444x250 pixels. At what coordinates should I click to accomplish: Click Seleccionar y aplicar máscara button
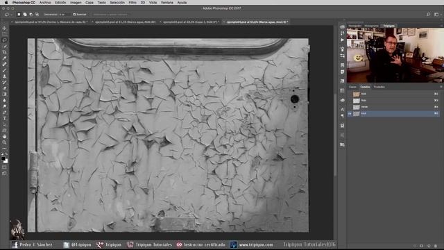110,14
